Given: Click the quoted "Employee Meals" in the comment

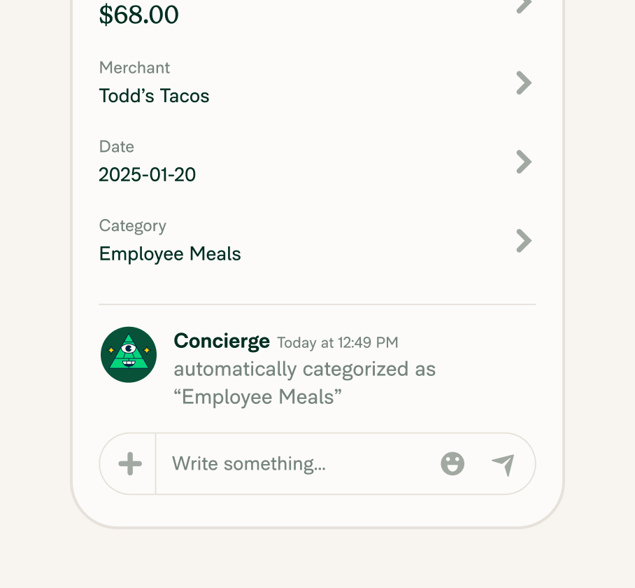Looking at the screenshot, I should pyautogui.click(x=258, y=397).
